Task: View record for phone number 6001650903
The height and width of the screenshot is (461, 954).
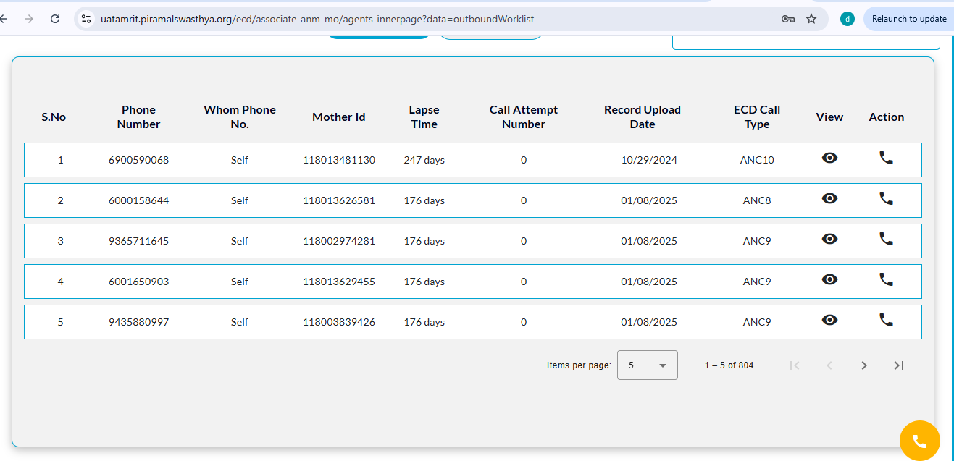Action: click(x=829, y=279)
